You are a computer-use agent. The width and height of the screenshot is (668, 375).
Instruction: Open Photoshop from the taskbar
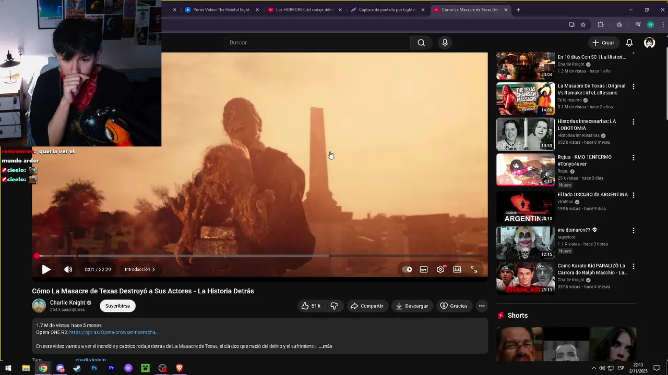point(94,368)
